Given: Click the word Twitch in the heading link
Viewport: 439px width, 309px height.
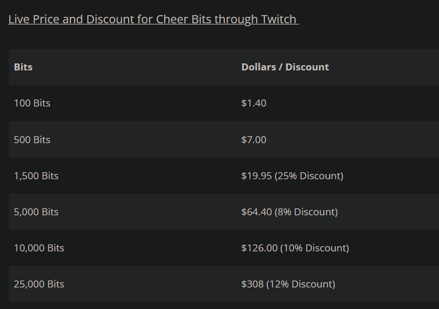Looking at the screenshot, I should (278, 19).
